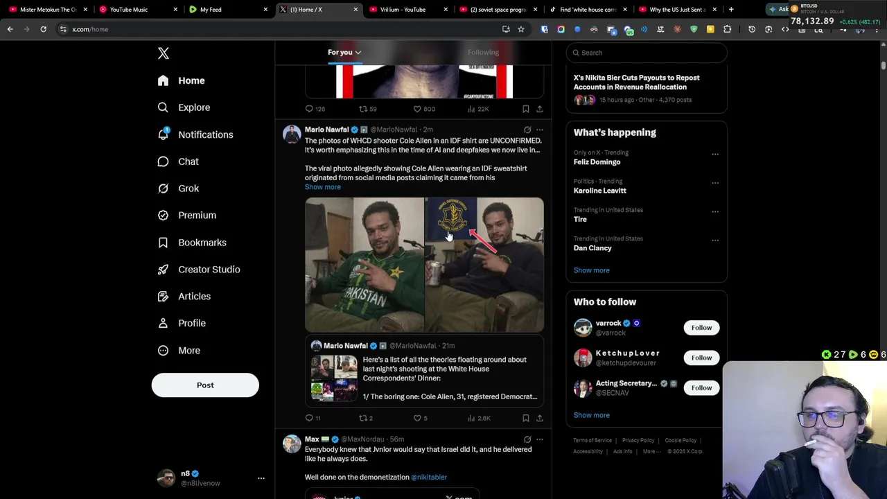Follow the Acting Secretary account
The width and height of the screenshot is (887, 499).
click(701, 388)
